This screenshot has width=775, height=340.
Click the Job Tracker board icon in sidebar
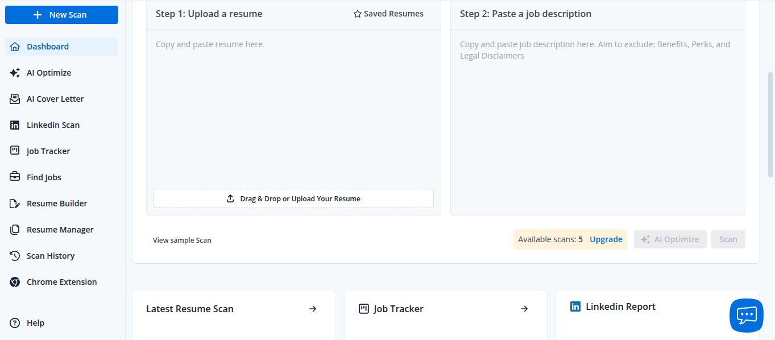pos(15,151)
